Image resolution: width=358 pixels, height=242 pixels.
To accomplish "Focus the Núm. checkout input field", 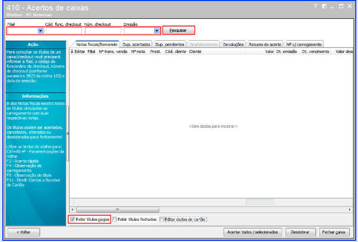I will [103, 31].
